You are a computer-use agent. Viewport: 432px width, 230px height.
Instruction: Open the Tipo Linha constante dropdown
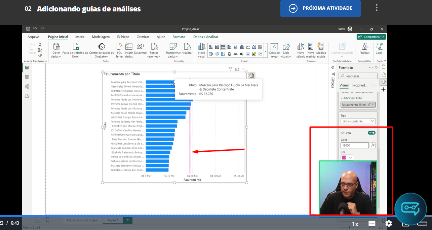(358, 121)
